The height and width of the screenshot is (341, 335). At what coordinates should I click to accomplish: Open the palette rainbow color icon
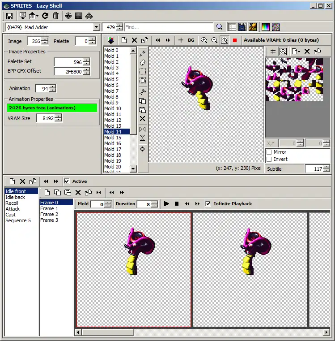(x=265, y=27)
